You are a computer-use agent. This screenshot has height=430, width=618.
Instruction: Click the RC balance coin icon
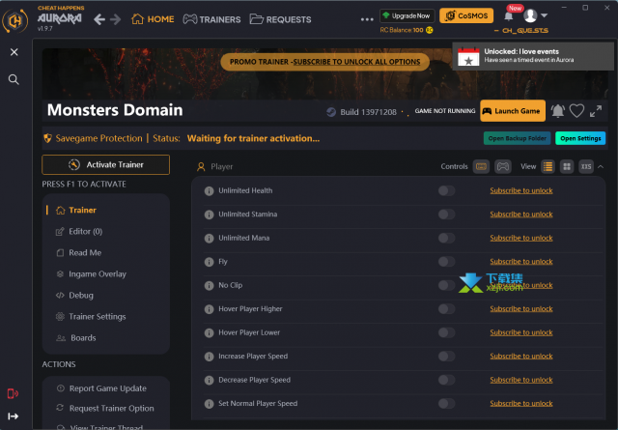coord(429,30)
